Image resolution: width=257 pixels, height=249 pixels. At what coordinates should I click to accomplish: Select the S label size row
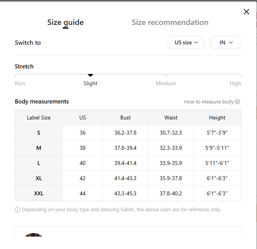pos(39,133)
